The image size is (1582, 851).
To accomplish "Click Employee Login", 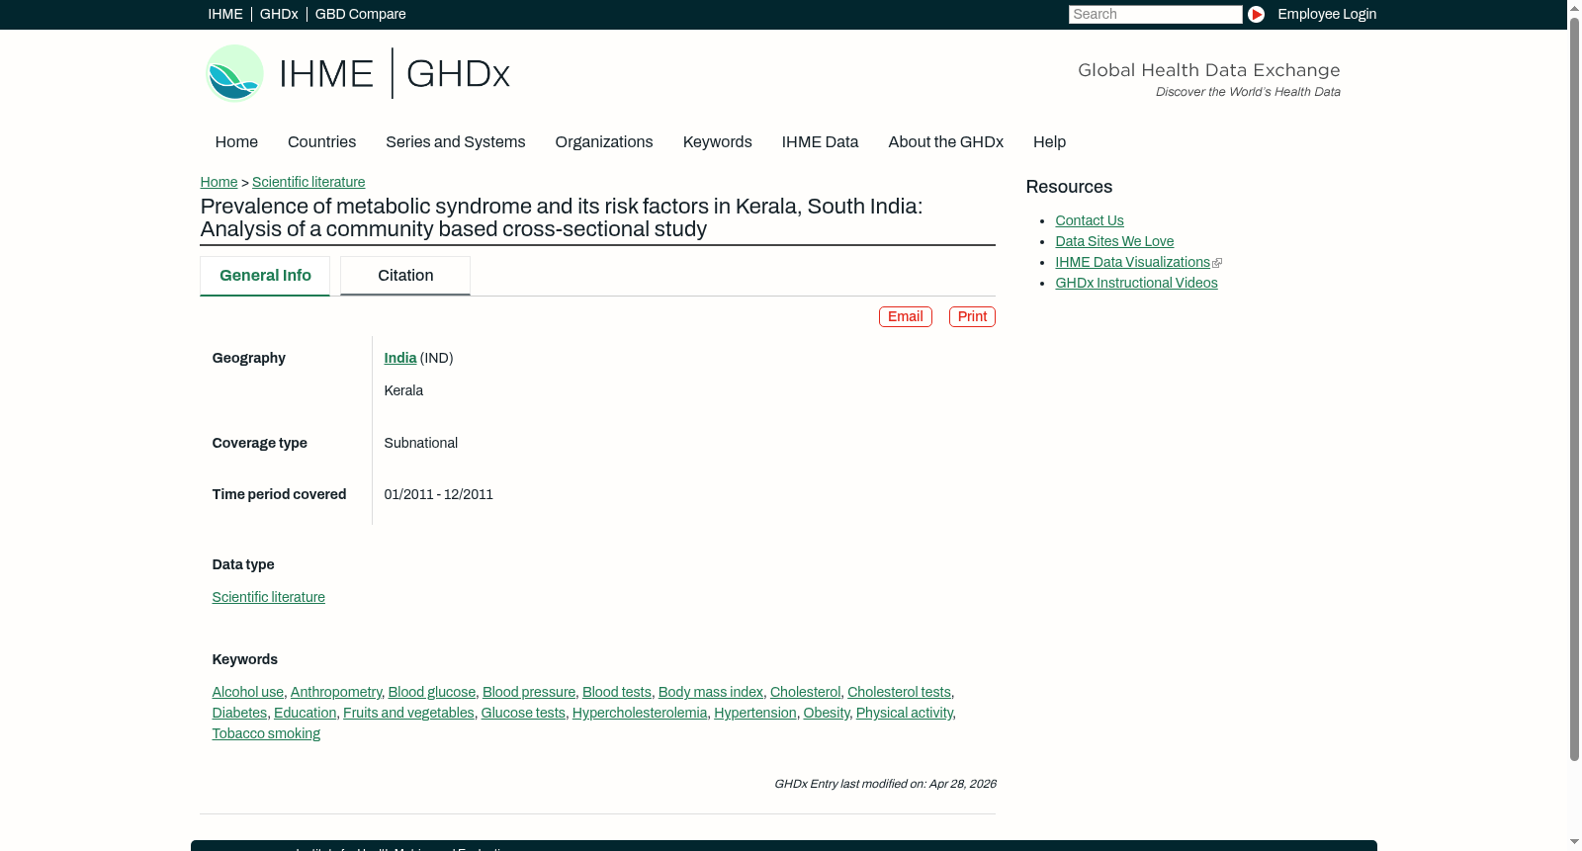I will tap(1327, 14).
